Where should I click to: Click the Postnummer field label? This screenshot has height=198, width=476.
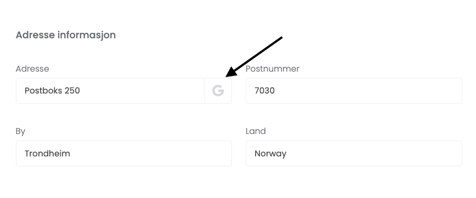[273, 69]
